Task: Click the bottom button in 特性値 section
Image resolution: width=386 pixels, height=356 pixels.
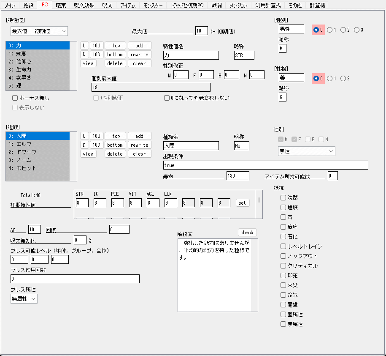Action: [x=115, y=55]
